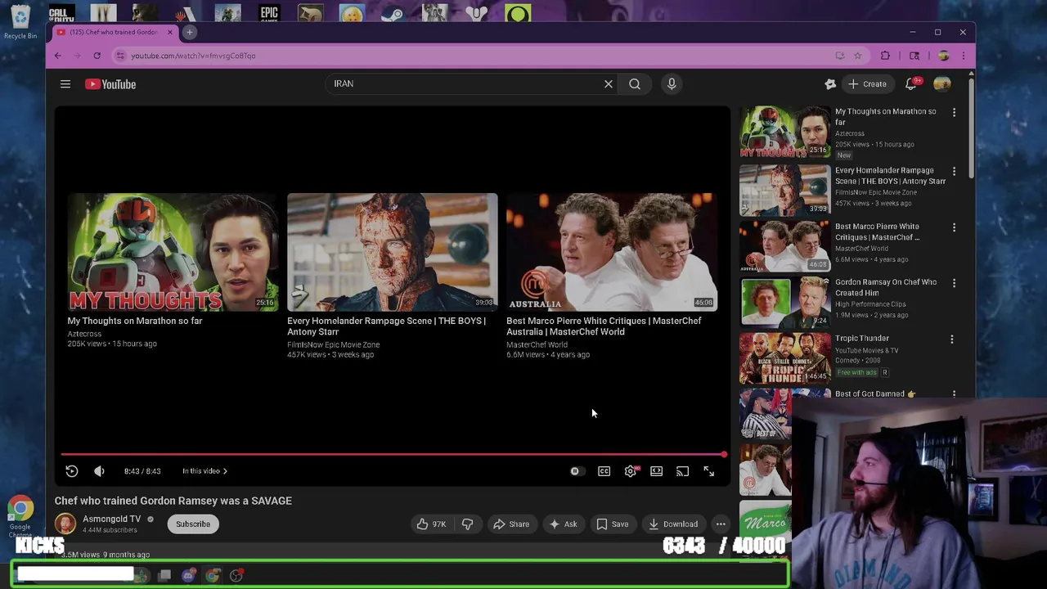
Task: Open options for sidebar Every Homelander Rampage Scene
Action: pyautogui.click(x=954, y=171)
